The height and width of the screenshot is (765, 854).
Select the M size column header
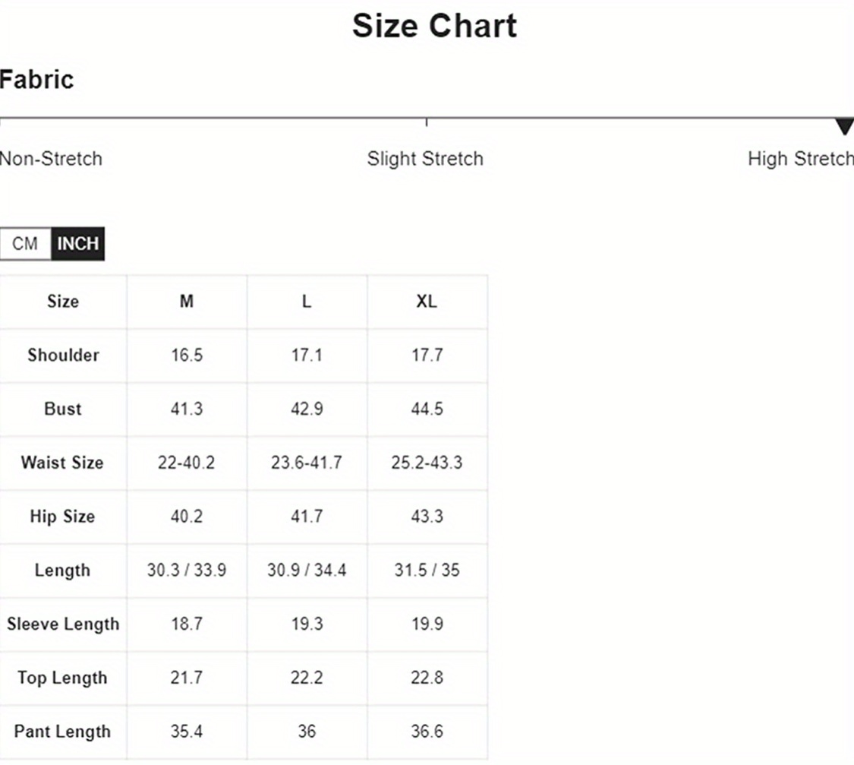click(x=187, y=302)
